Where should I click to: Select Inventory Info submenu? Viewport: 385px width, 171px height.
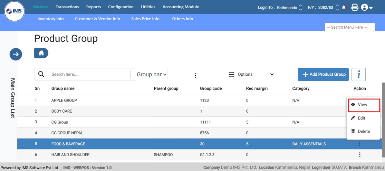(50, 19)
